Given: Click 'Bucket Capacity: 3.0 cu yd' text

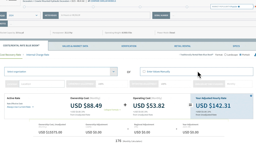Looking at the screenshot, I should (12, 33).
